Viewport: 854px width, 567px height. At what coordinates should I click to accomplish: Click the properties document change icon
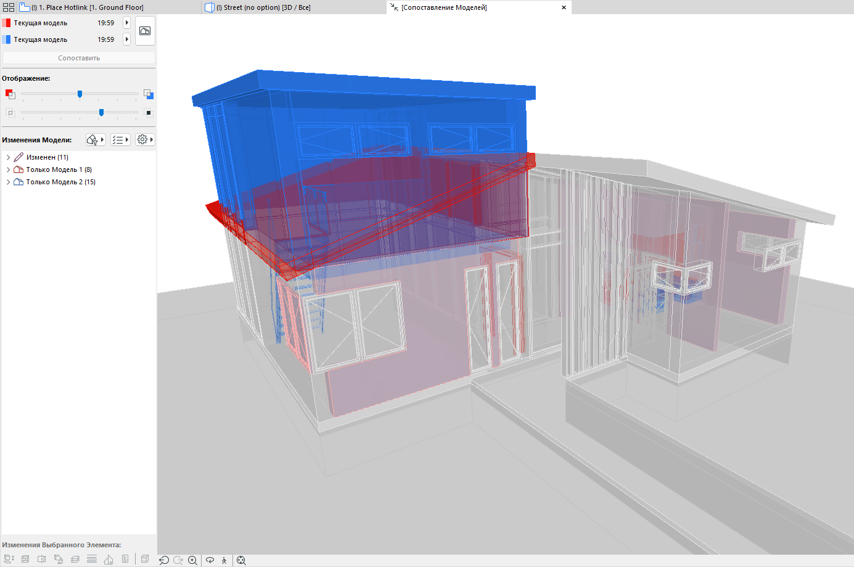point(125,559)
